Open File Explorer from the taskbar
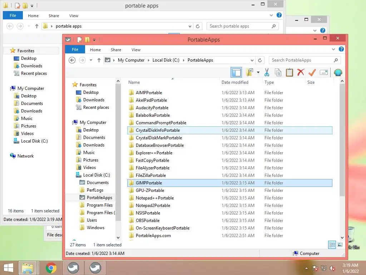The image size is (366, 275). 28,268
